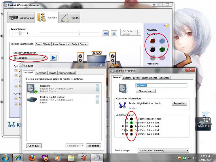Toggle second Full-range checkbox
This screenshot has height=162, width=216.
(x=16, y=104)
